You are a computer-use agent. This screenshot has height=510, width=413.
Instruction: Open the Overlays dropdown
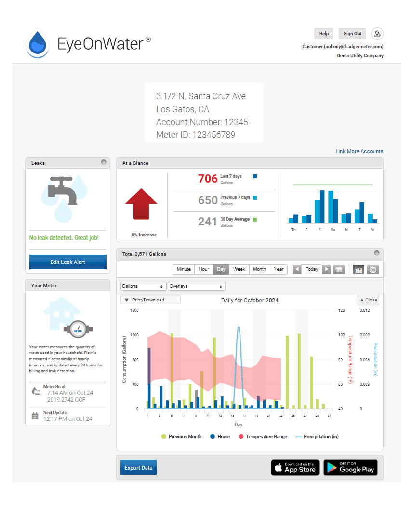click(x=197, y=286)
